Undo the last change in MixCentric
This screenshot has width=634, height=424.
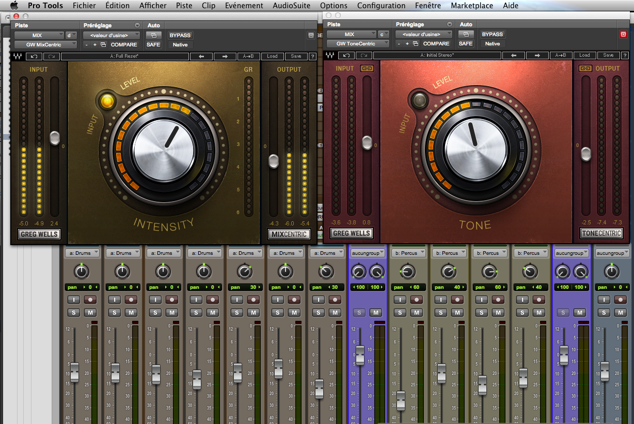click(34, 56)
